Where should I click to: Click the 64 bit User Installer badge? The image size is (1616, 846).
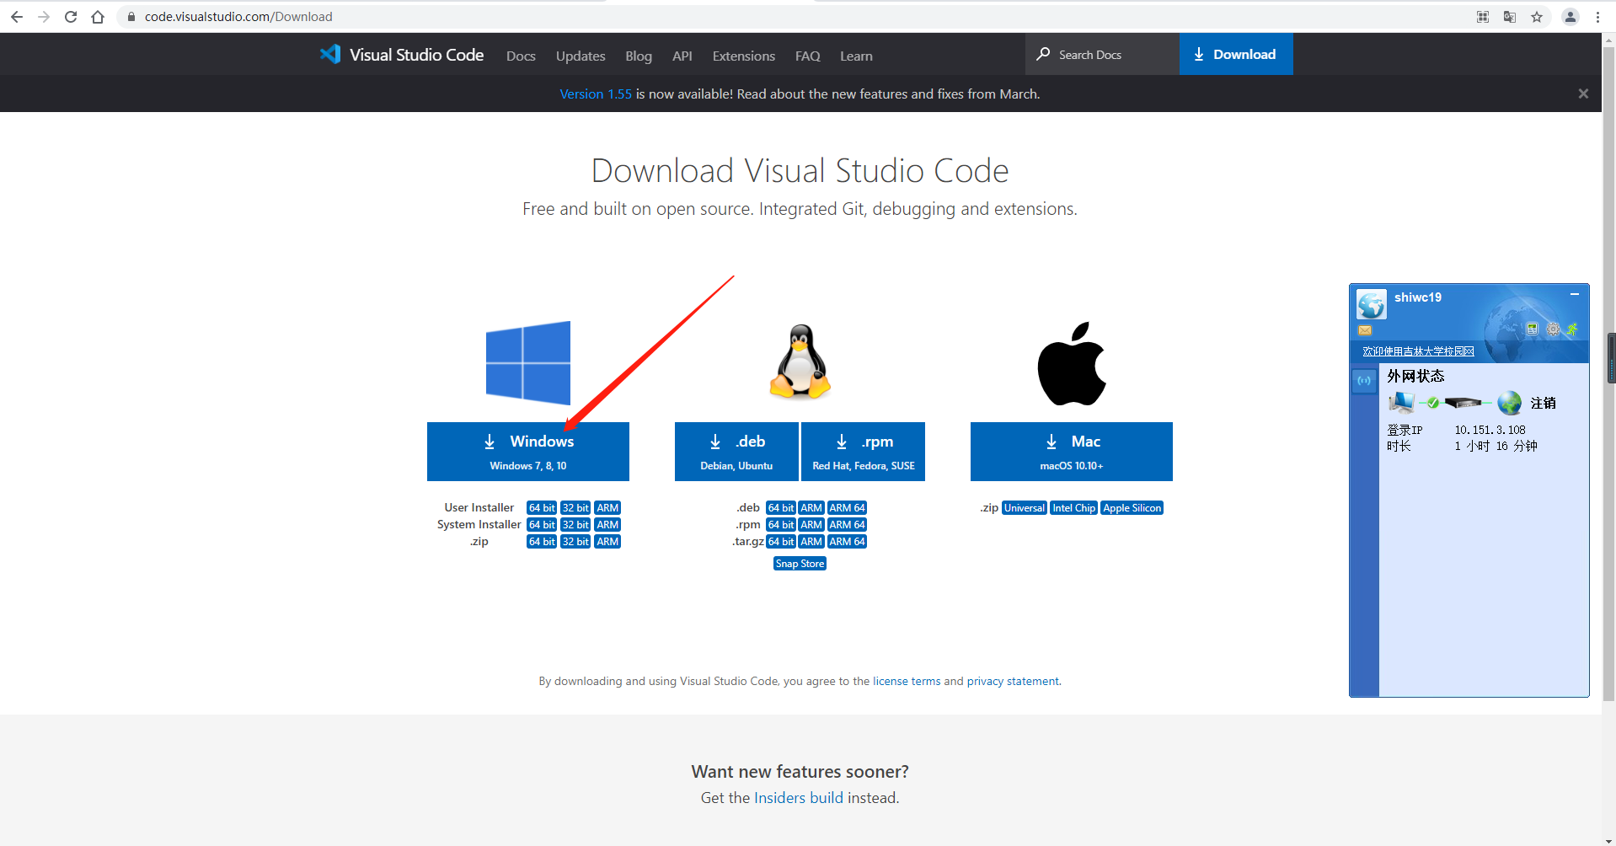click(x=541, y=507)
